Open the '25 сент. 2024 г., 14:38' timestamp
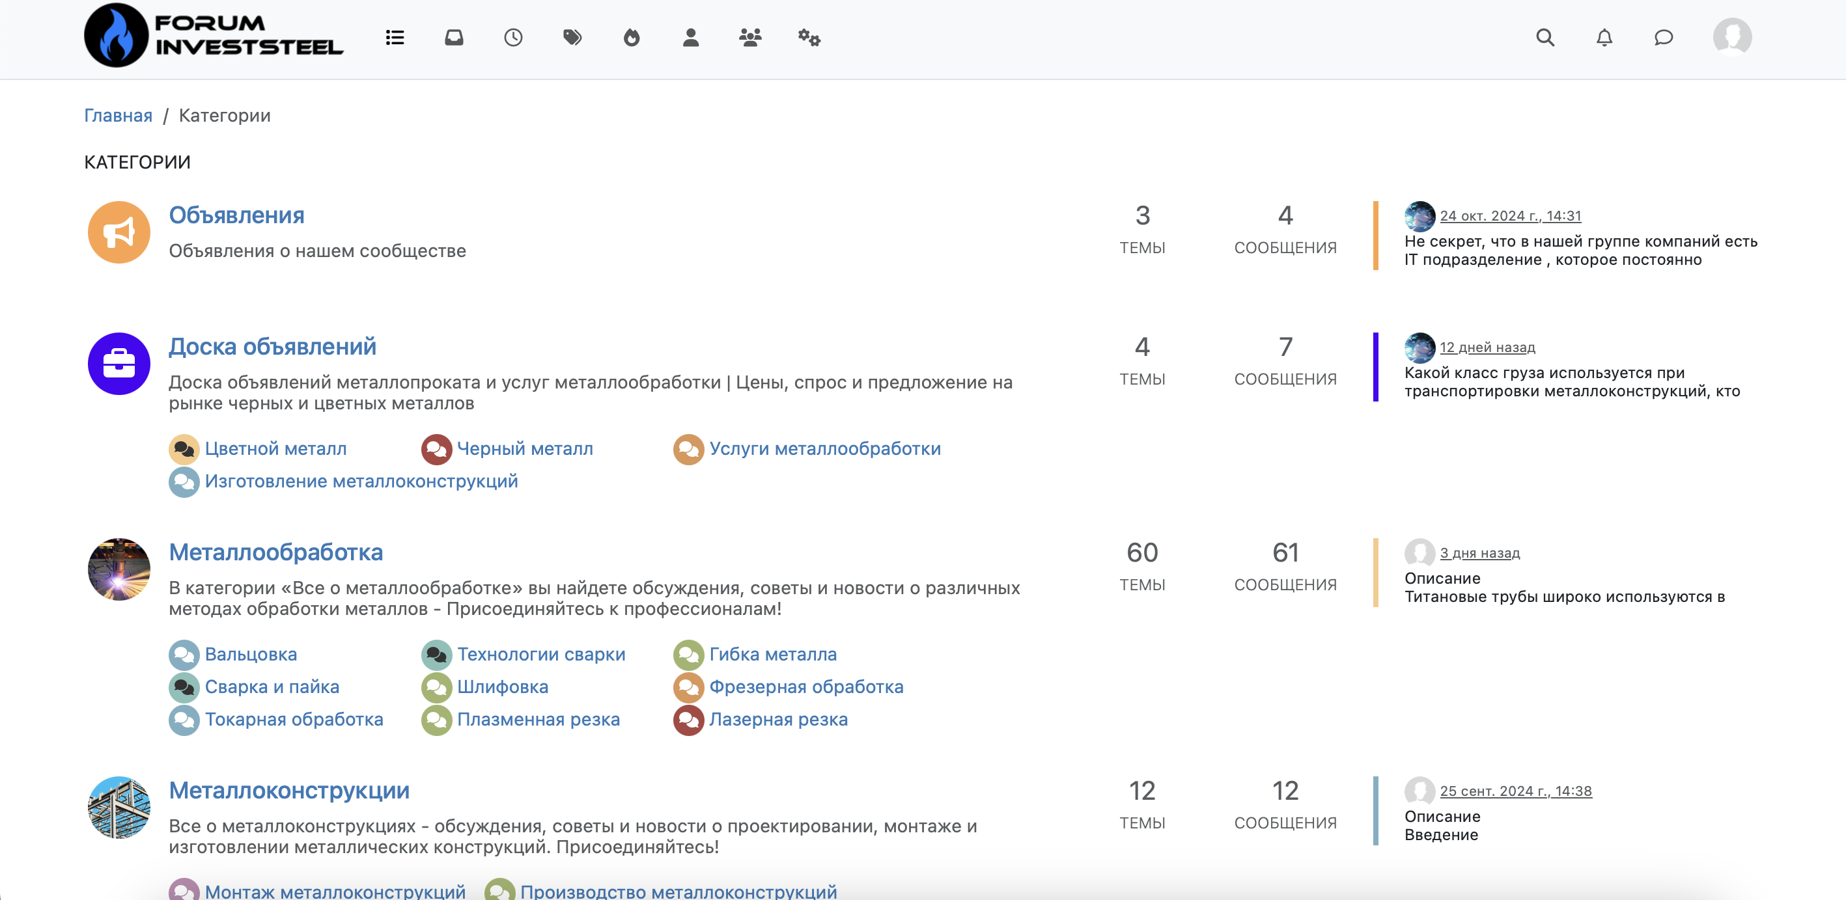1846x900 pixels. (x=1516, y=791)
